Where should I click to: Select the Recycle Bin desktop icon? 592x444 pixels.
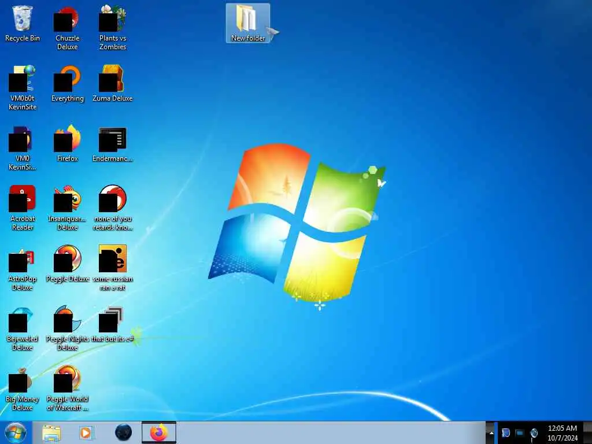[x=23, y=24]
